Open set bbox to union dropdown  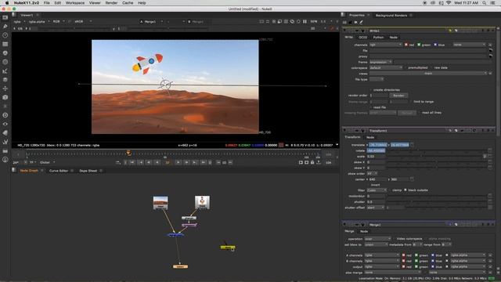pos(376,244)
